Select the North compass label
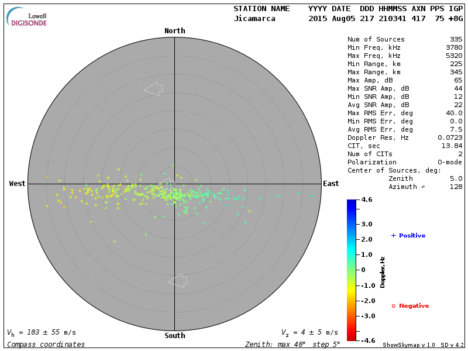Viewport: 468px width, 351px height. click(174, 31)
